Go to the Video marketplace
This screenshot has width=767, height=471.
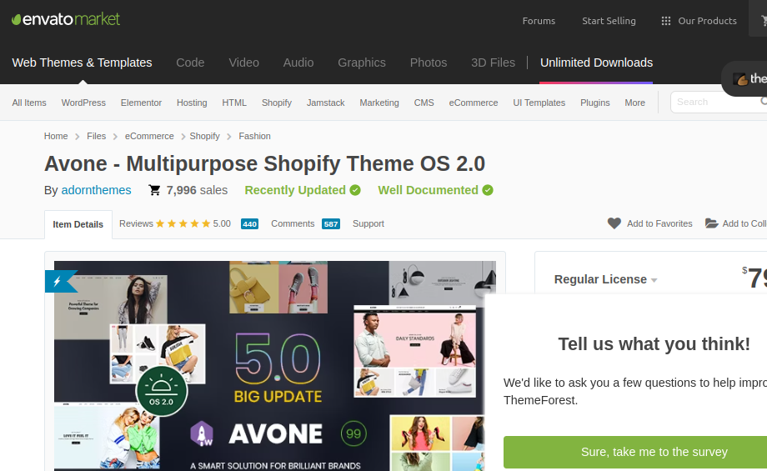coord(243,63)
